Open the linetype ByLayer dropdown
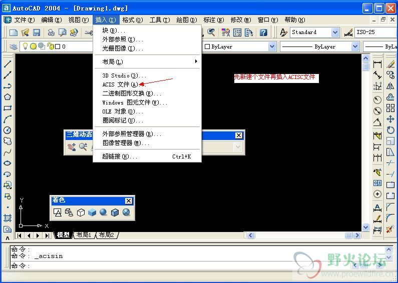The image size is (398, 283). pos(355,46)
